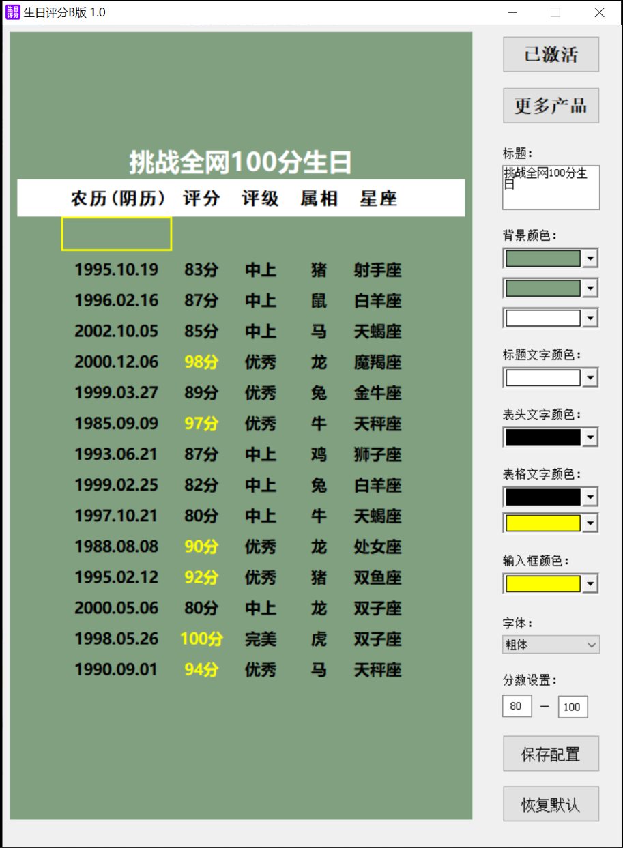Screen dimensions: 623x848
Task: Click the 生日评分 app icon in title bar
Action: coord(13,12)
